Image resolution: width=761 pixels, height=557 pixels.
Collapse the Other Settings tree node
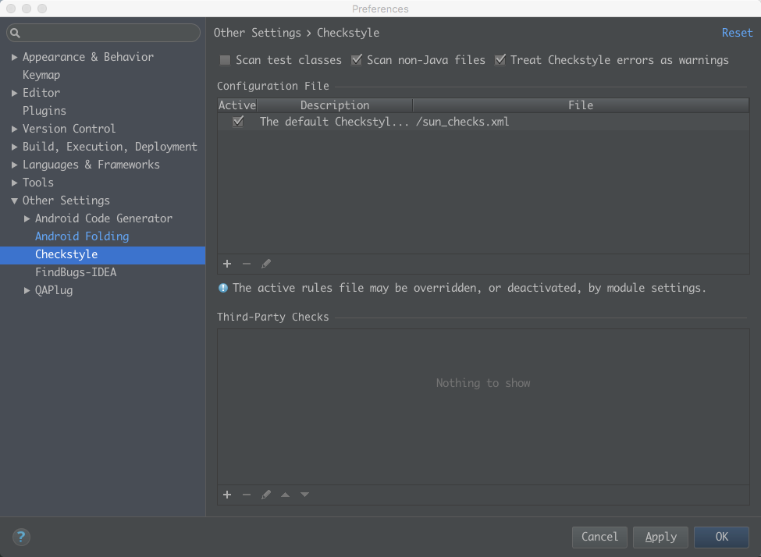tap(15, 200)
